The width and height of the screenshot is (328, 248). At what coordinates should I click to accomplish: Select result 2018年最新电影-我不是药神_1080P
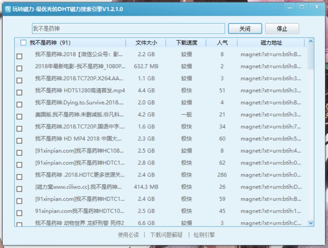pos(80,66)
